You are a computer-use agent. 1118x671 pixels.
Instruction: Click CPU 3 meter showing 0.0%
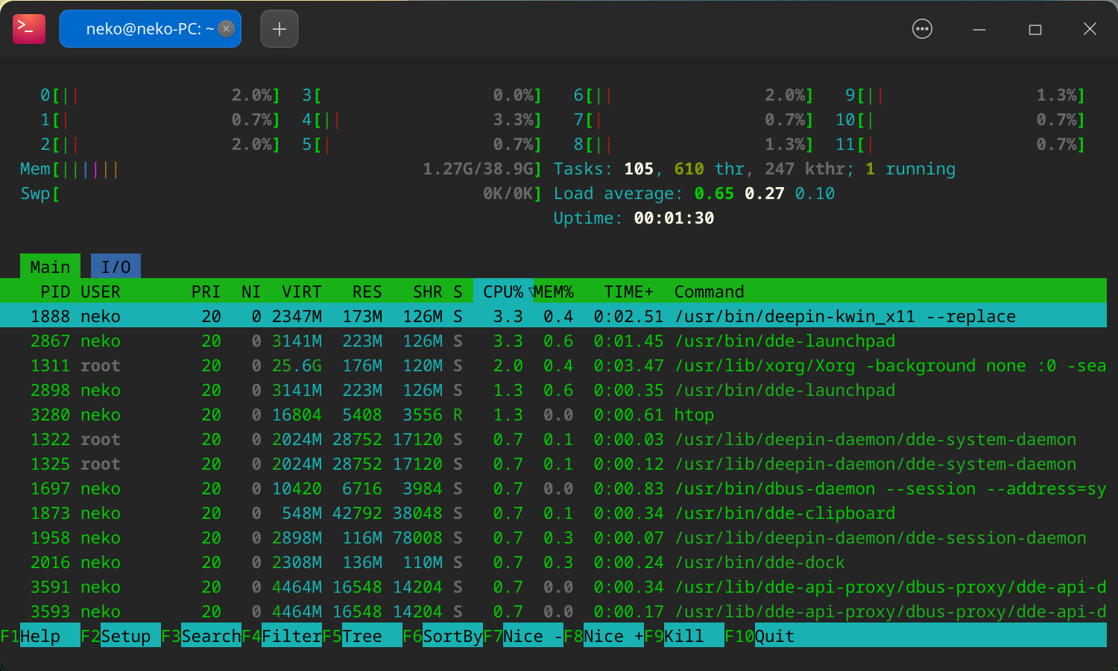point(422,95)
